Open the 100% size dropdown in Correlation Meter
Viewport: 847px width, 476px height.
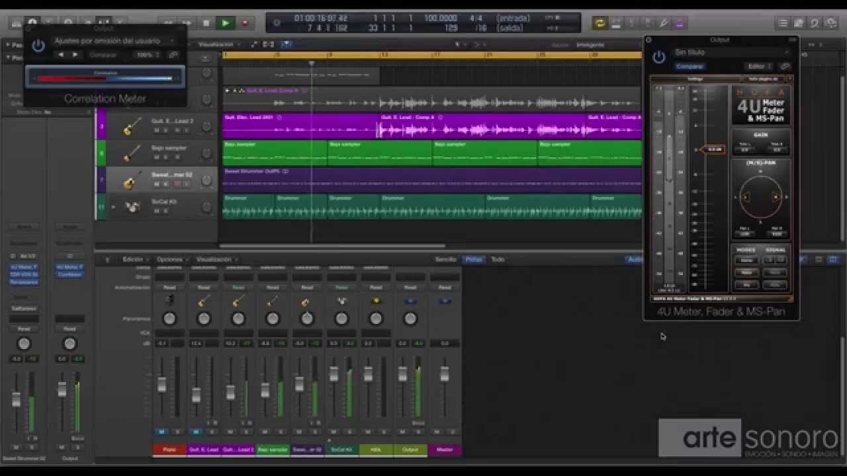click(147, 55)
